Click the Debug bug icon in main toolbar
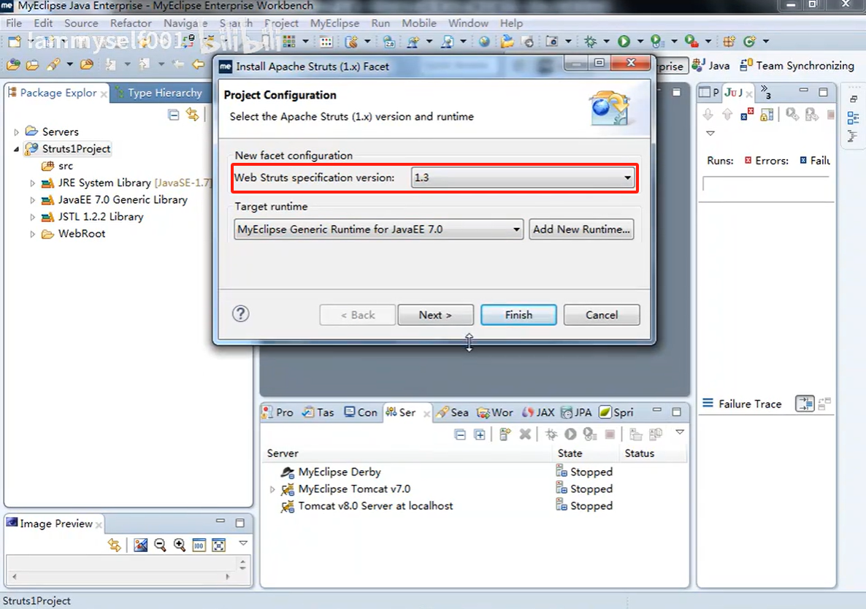Screen dimensions: 866x609 click(591, 42)
